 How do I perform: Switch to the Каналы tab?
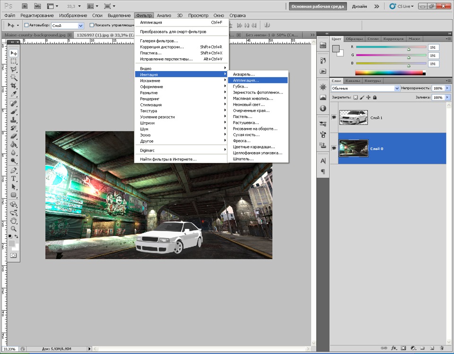pos(353,81)
